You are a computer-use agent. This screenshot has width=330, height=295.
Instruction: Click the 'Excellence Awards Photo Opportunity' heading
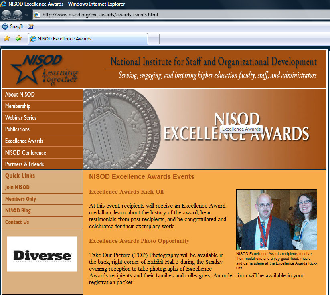[139, 241]
